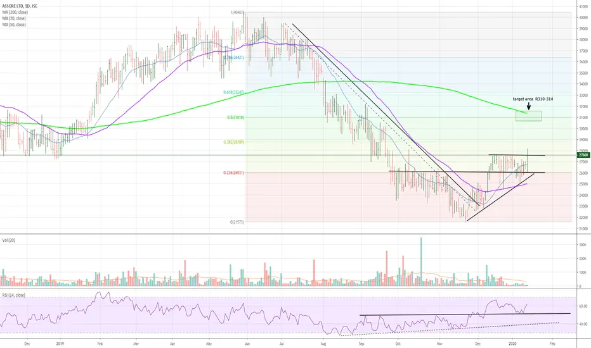Screen dimensions: 591x348
Task: Click 25000 on the price axis
Action: (583, 184)
